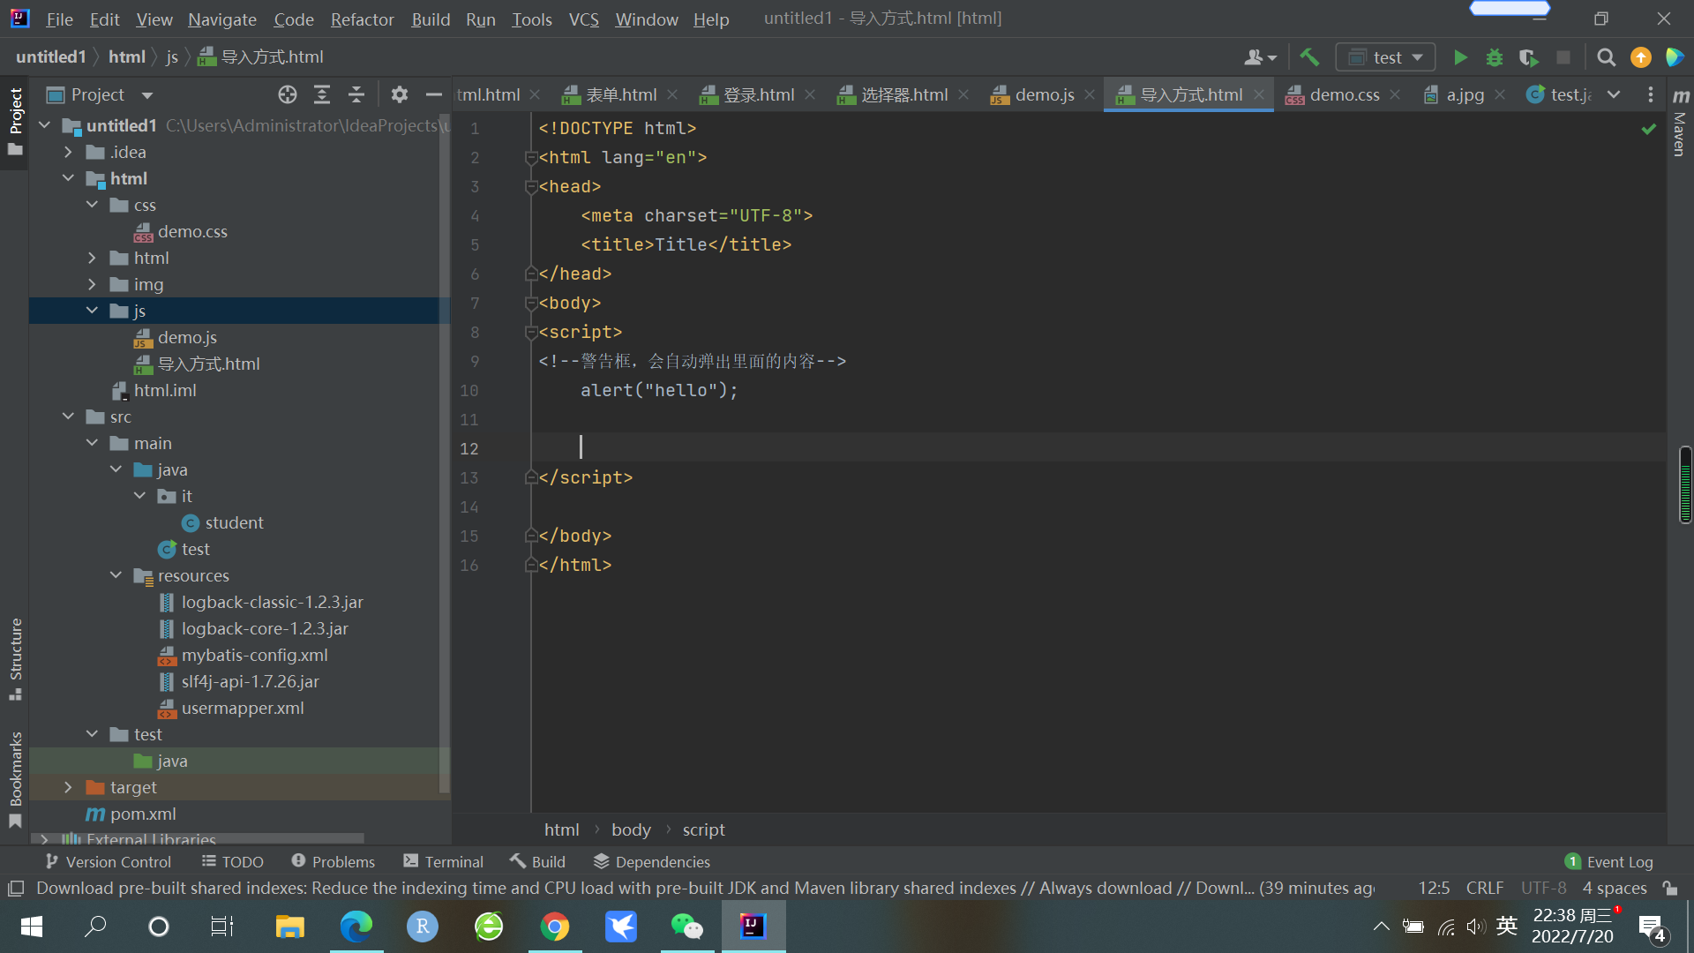
Task: Click the Debug bug icon
Action: click(1495, 57)
